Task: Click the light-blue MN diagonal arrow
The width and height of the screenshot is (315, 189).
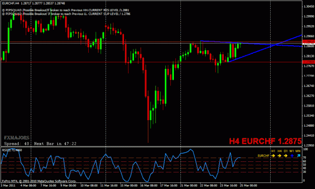Action: coord(298,155)
